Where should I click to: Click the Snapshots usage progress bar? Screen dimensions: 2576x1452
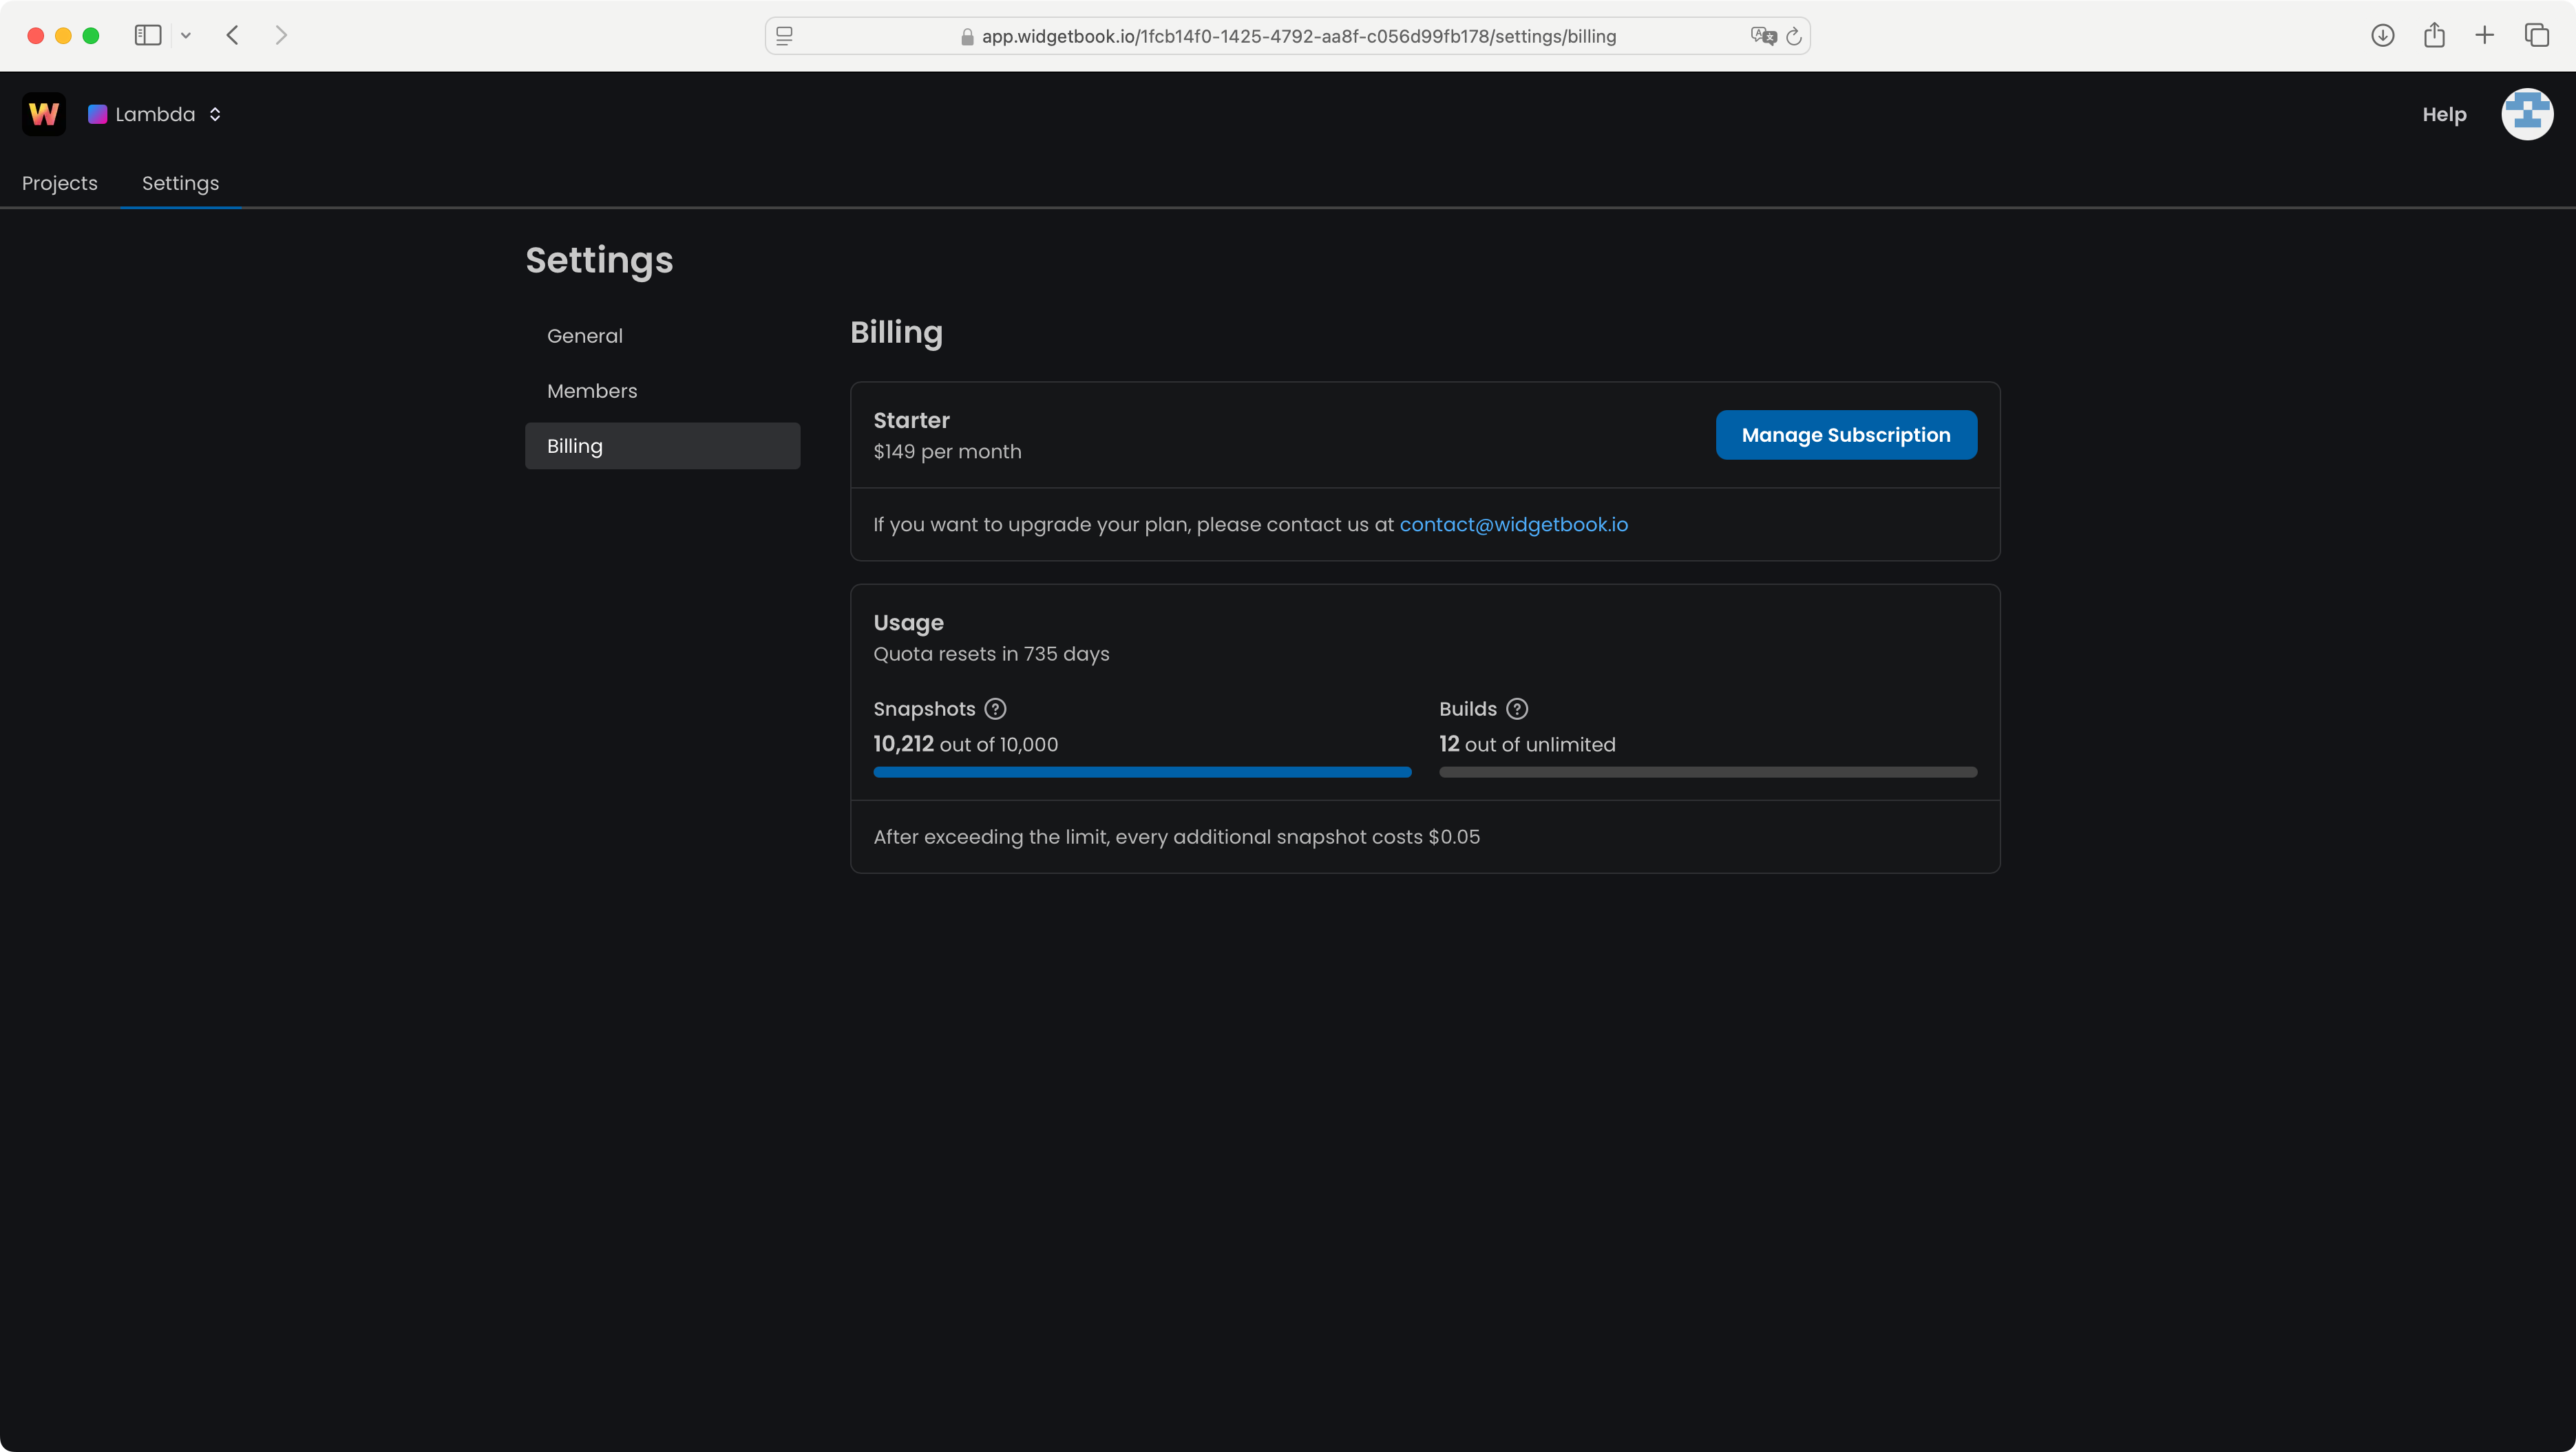[x=1142, y=771]
